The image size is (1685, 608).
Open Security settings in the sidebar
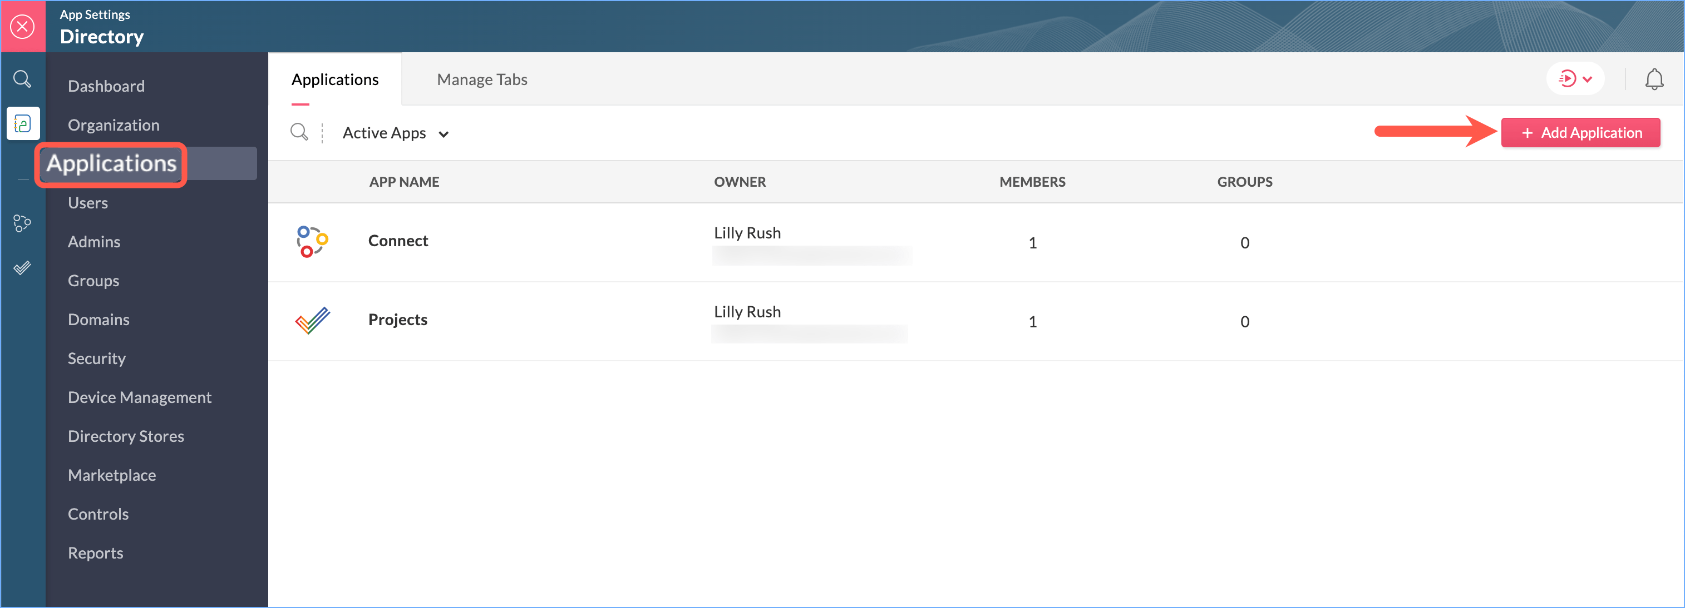pos(97,358)
